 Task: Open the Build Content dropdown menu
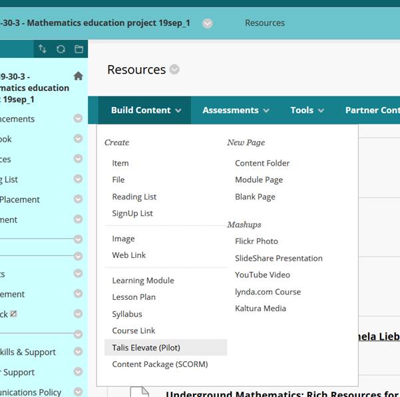[146, 110]
